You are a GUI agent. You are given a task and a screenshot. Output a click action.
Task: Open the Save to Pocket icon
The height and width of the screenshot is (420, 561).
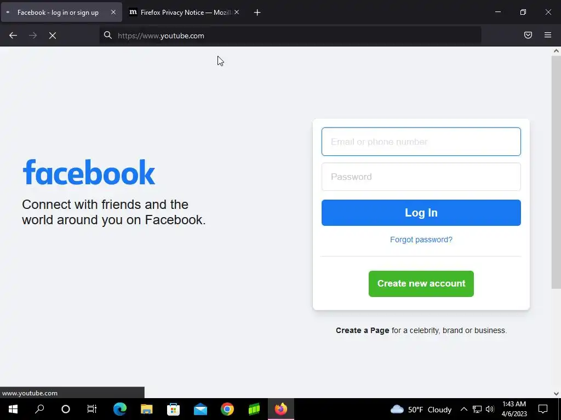528,35
